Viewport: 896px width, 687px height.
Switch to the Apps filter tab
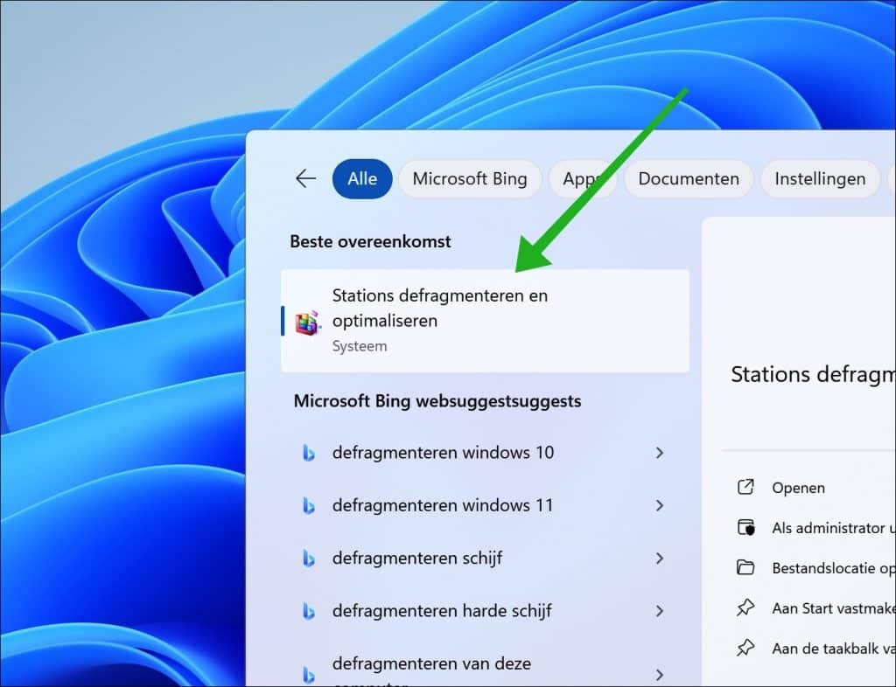pos(582,178)
